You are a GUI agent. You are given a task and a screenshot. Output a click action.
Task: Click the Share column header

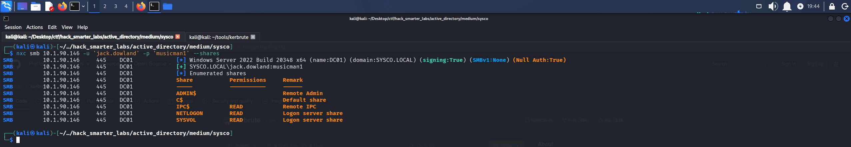184,80
